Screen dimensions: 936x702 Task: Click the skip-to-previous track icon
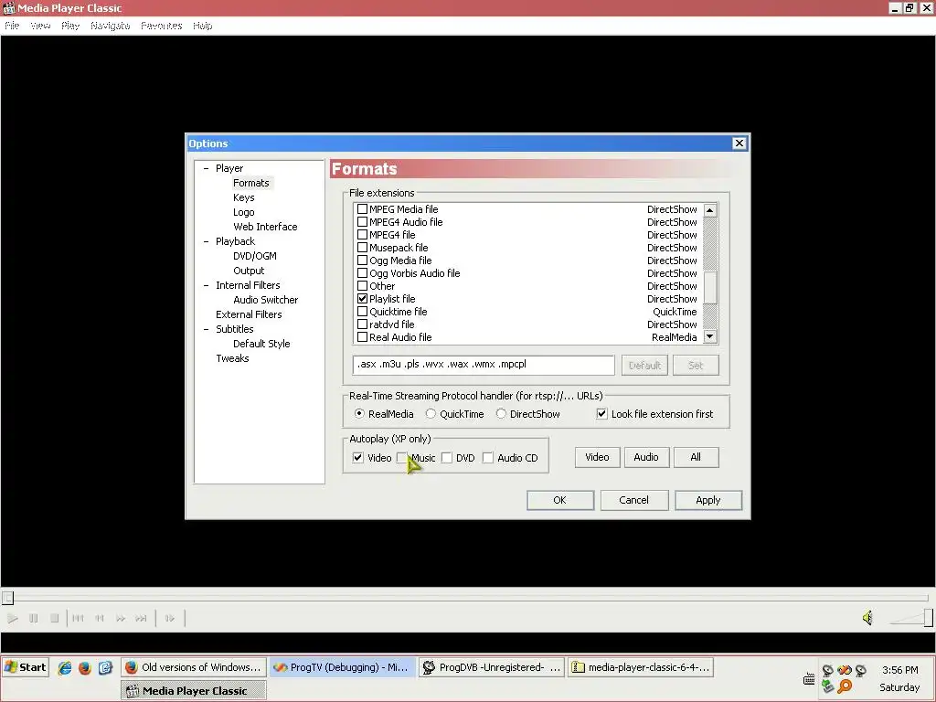click(x=79, y=619)
